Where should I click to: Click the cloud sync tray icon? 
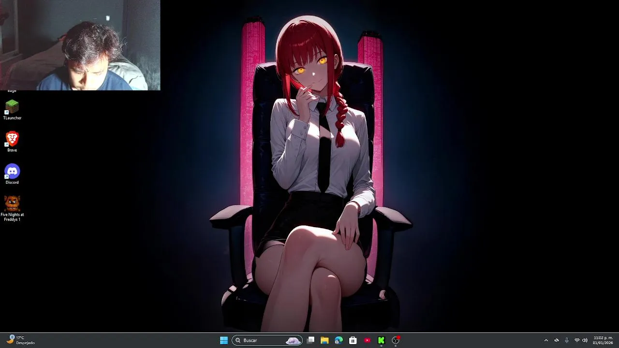pyautogui.click(x=557, y=340)
